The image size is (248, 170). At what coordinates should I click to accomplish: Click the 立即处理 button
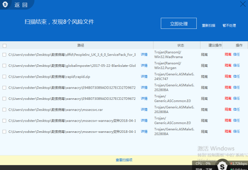[x=179, y=24]
